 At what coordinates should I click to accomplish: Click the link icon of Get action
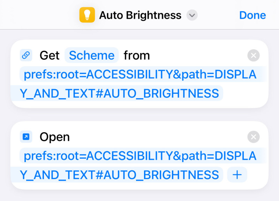[26, 55]
